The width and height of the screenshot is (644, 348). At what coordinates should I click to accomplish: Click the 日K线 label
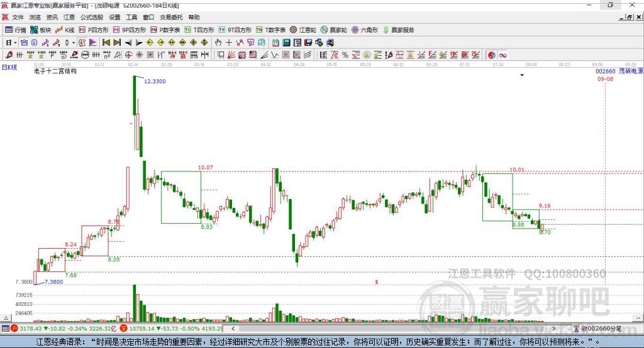pyautogui.click(x=9, y=67)
